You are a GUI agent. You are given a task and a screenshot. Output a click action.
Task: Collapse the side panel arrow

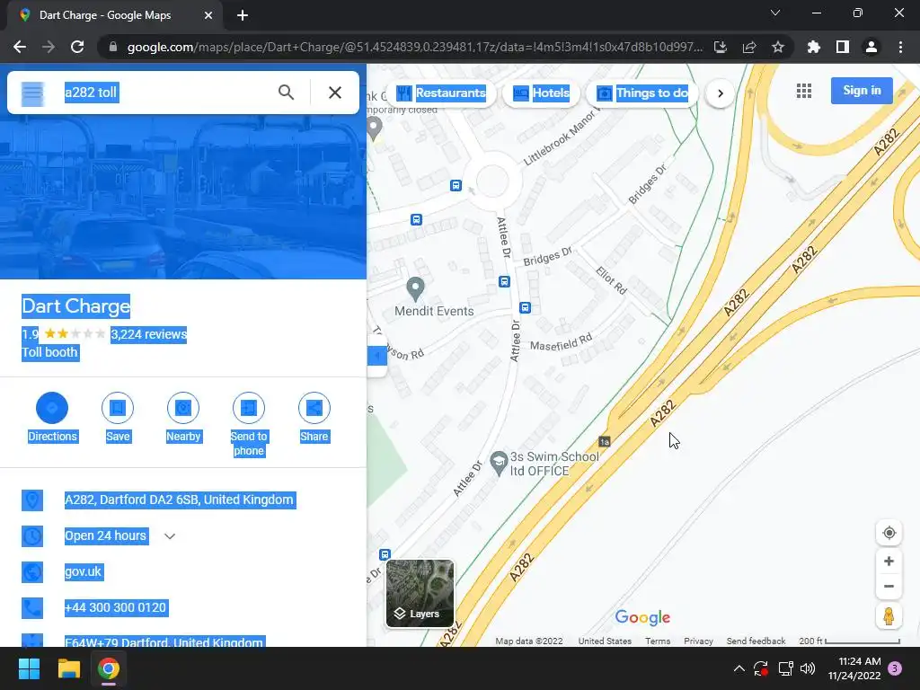[x=376, y=355]
